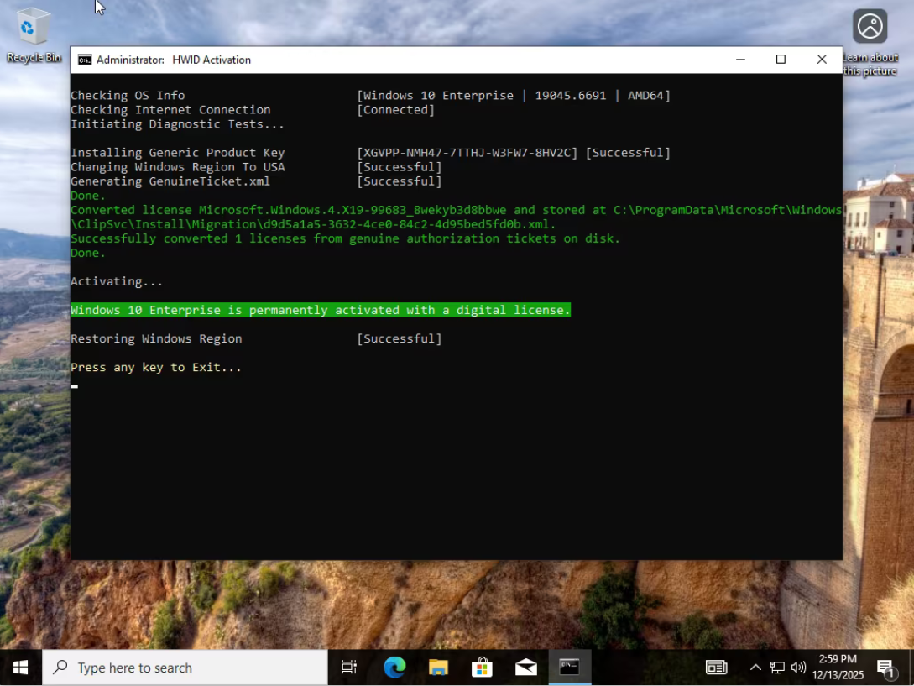Click the cmd icon in HWID Activation title bar
The width and height of the screenshot is (914, 686).
tap(85, 60)
